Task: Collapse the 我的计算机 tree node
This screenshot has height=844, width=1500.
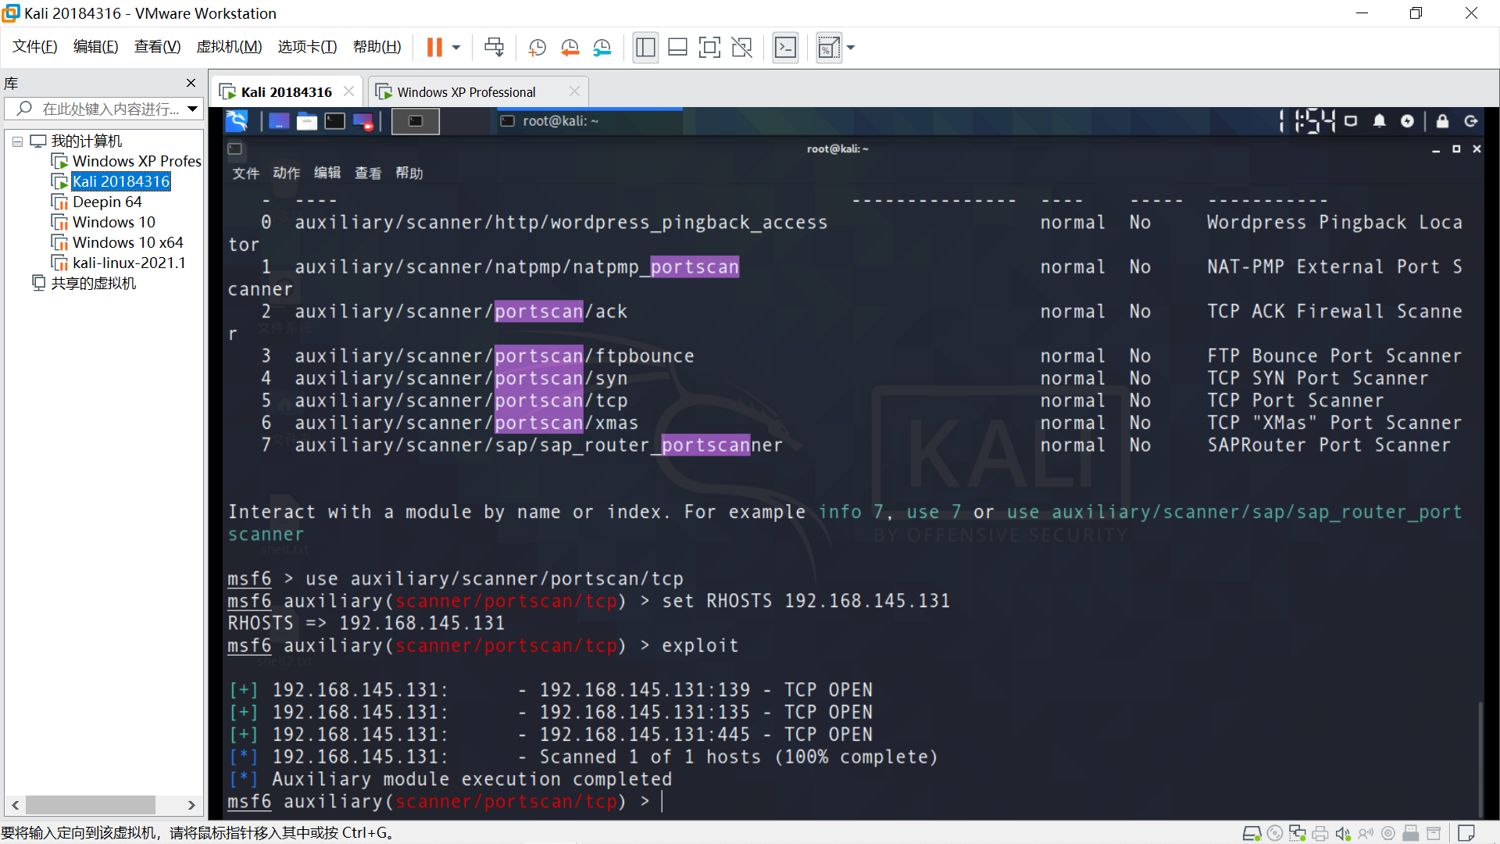Action: pyautogui.click(x=17, y=141)
